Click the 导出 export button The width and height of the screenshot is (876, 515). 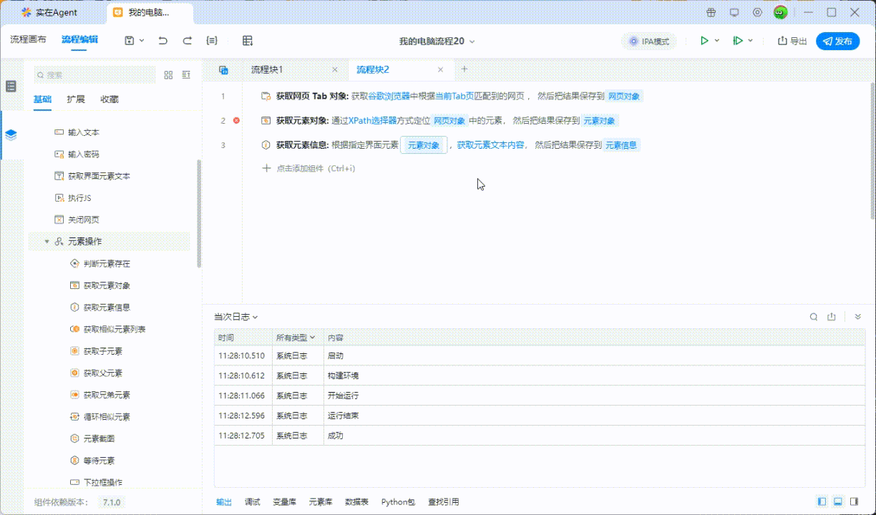click(792, 41)
